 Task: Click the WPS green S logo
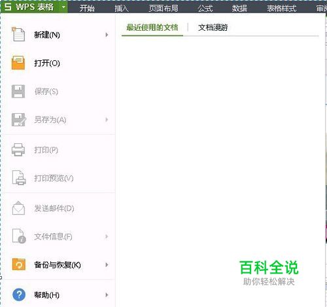pyautogui.click(x=8, y=7)
